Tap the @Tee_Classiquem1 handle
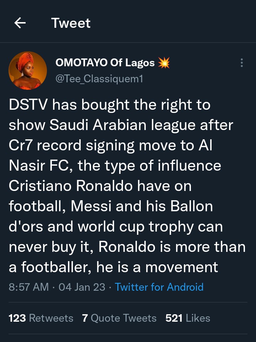256x342 pixels. coord(99,79)
